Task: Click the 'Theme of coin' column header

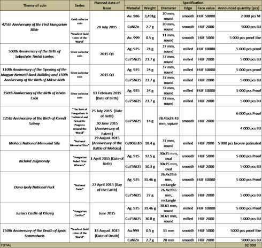Action: (35, 5)
